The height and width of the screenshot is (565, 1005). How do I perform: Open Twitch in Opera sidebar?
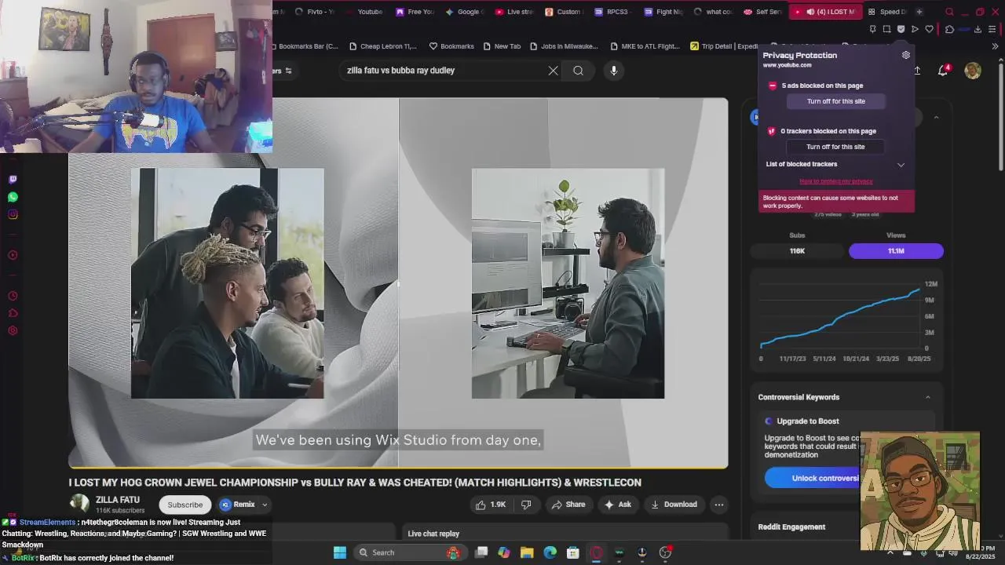(x=13, y=180)
